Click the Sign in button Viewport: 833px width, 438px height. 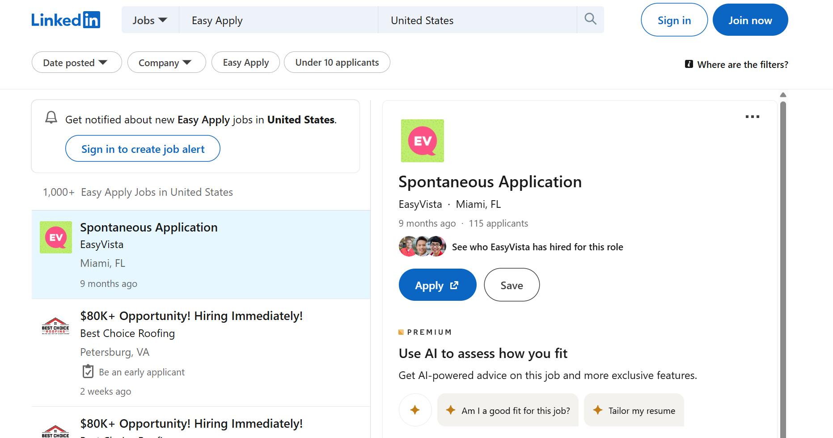[674, 20]
